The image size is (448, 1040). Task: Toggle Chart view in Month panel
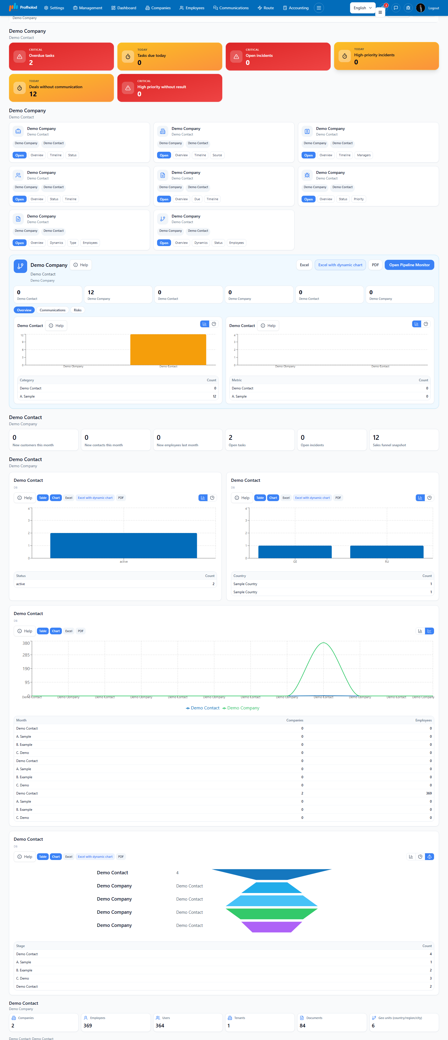[56, 631]
